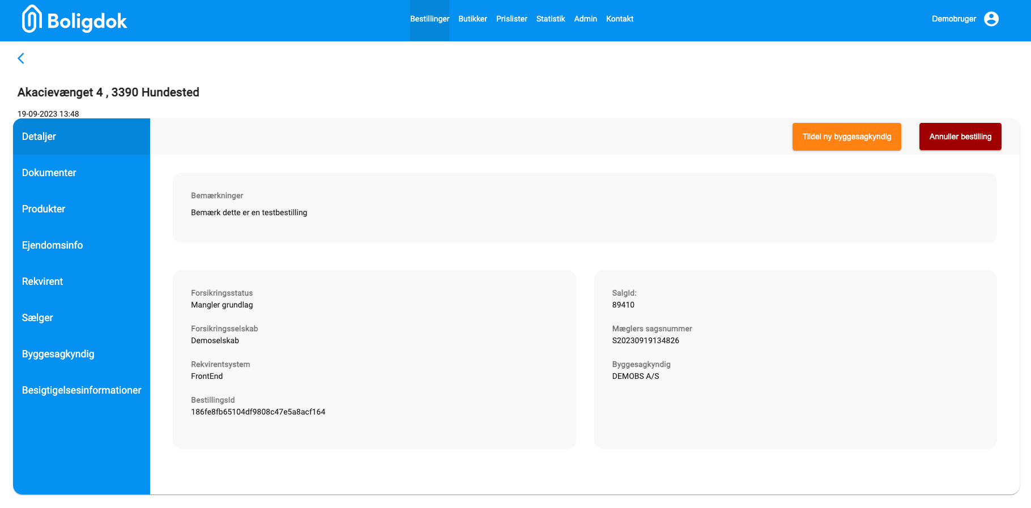Select the Rekvirent sidebar tab

pos(82,281)
